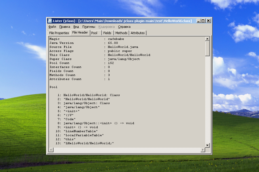Click pool entry 12 "this"

pyautogui.click(x=70, y=139)
